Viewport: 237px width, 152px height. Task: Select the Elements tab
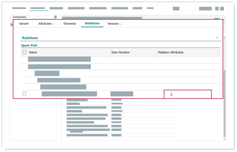70,24
